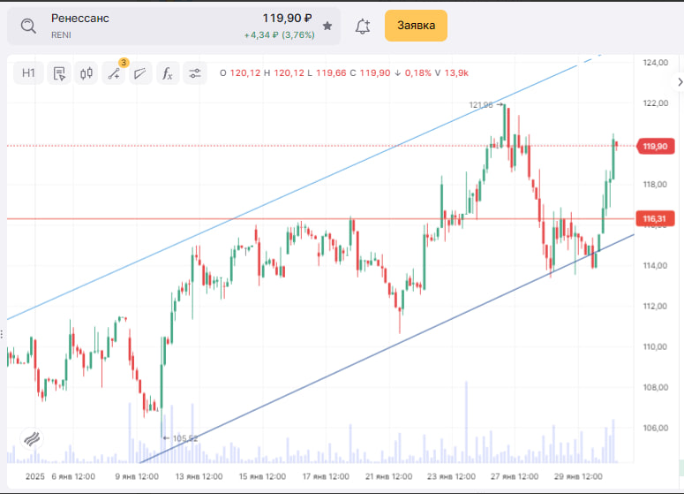Select the 116,31 horizontal level label
This screenshot has width=684, height=494.
[655, 218]
